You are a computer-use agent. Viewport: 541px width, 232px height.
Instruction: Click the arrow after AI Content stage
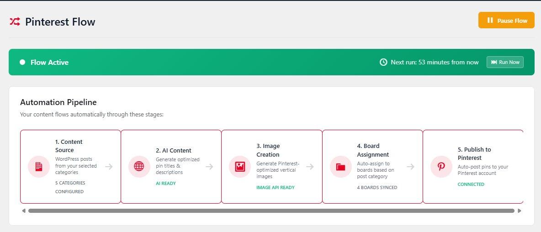coord(209,167)
